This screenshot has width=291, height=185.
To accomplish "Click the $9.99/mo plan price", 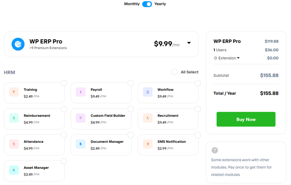I will 167,44.
